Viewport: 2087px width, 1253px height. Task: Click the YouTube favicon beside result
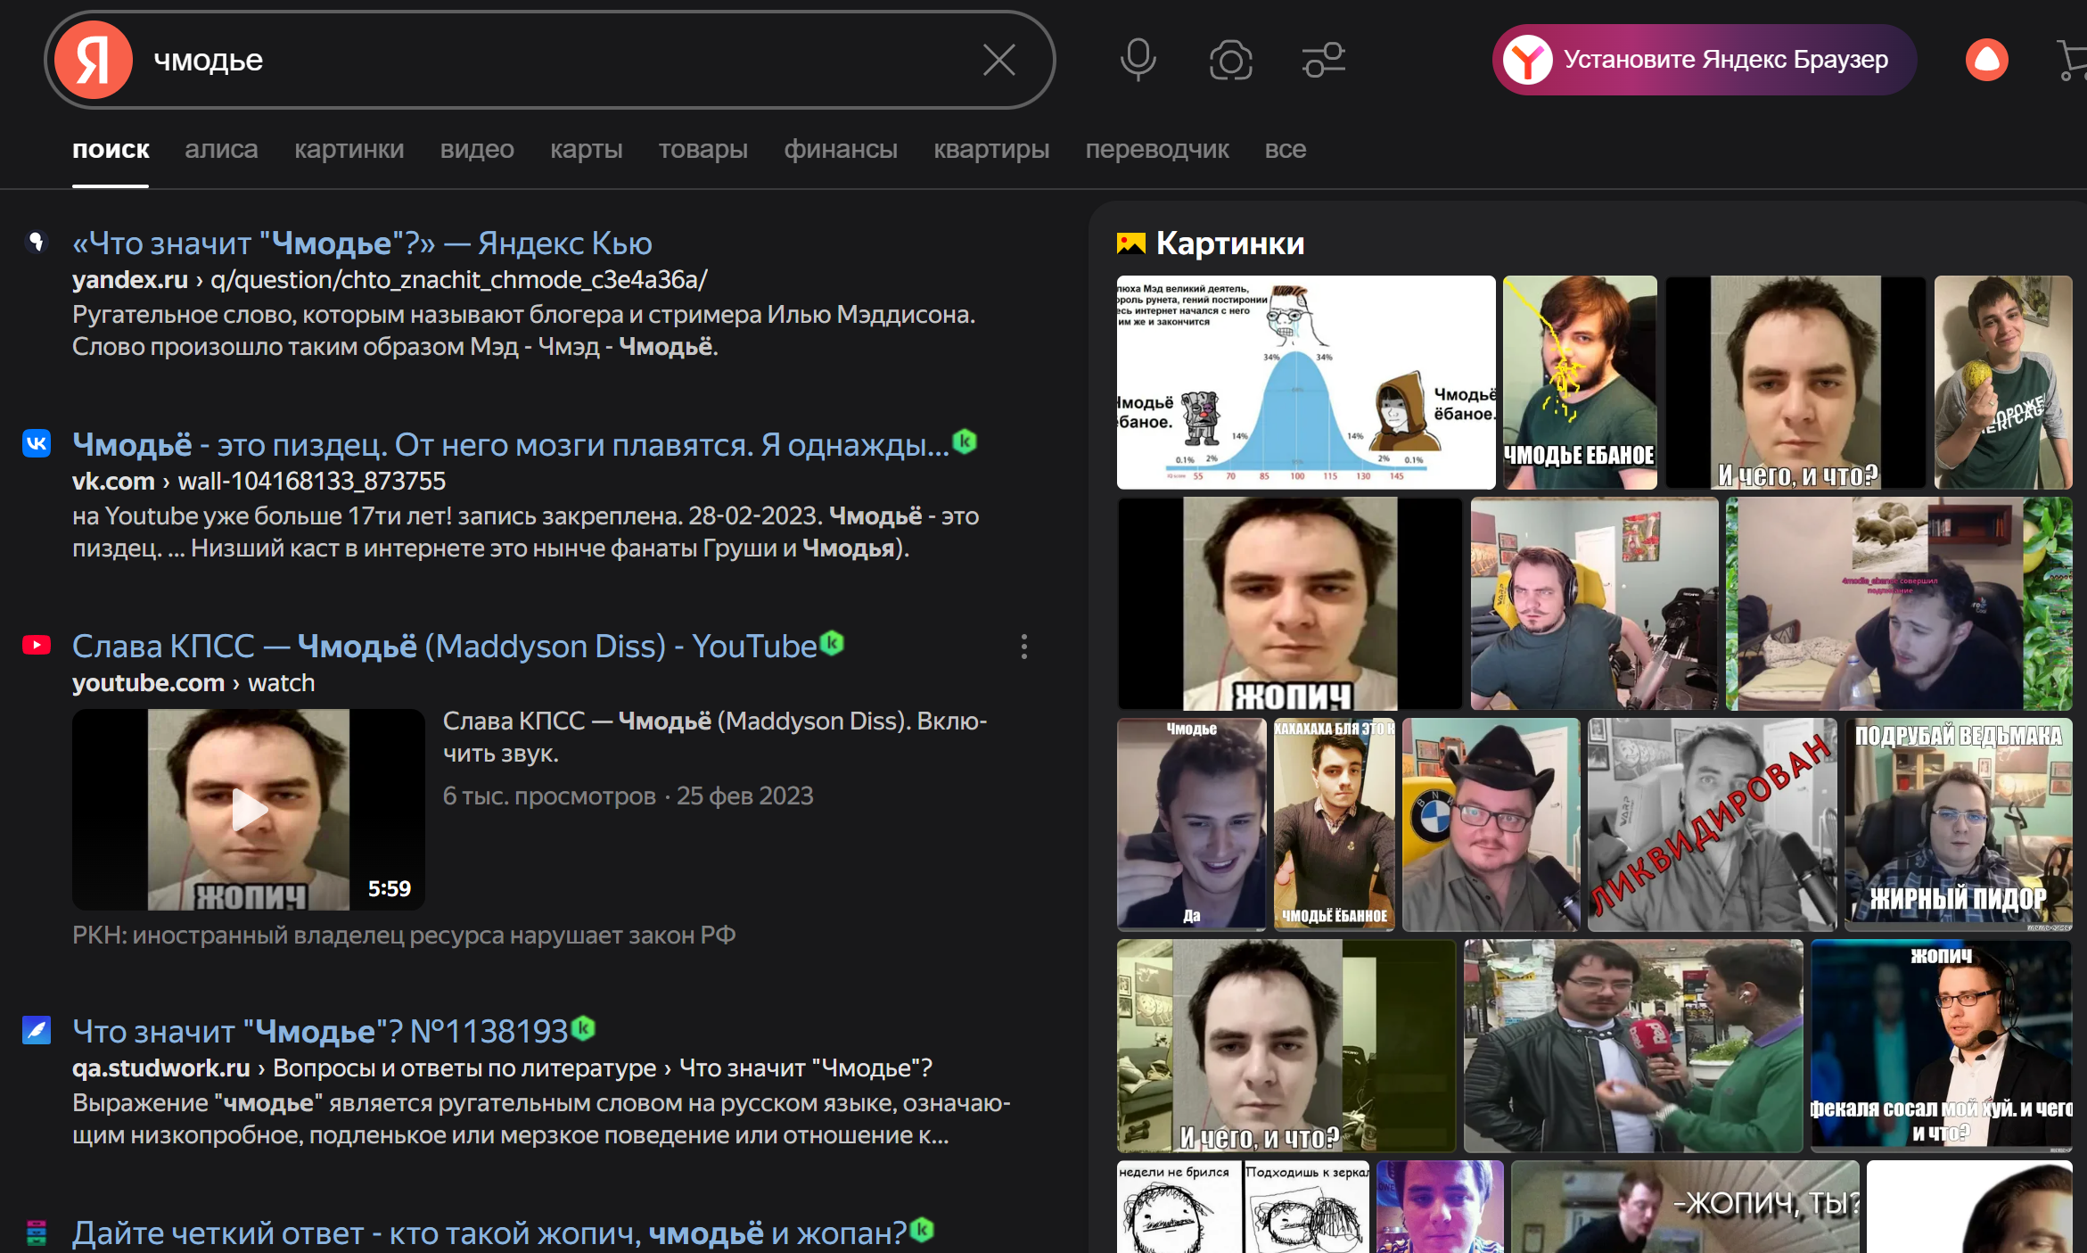[x=37, y=645]
